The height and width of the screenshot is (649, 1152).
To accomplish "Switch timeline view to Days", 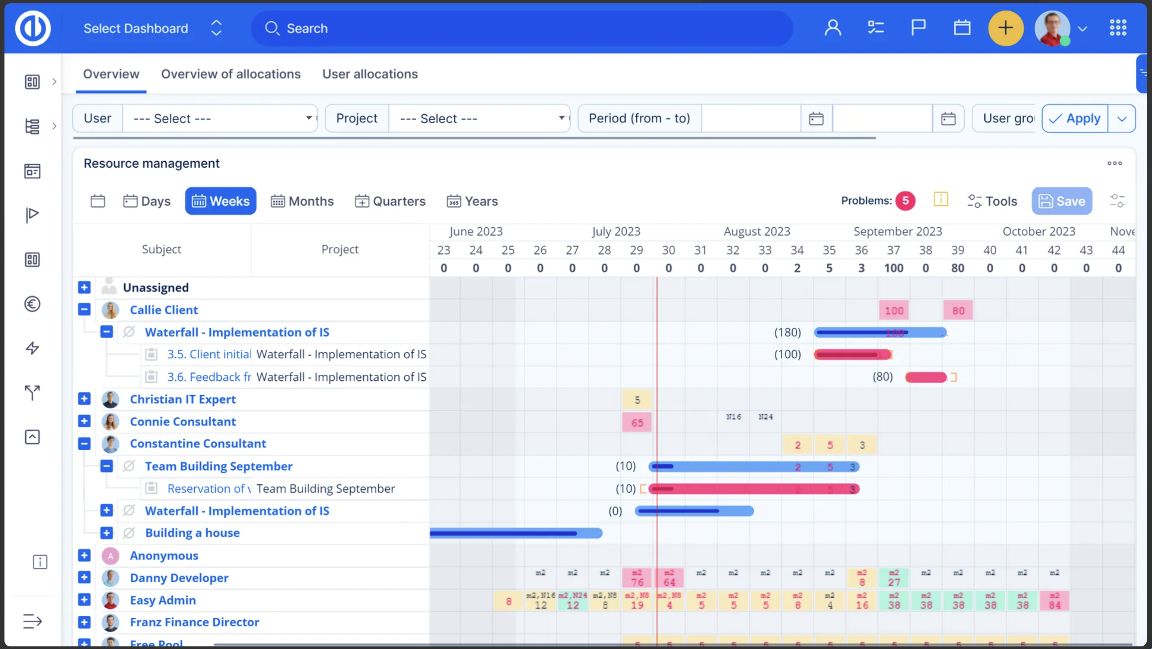I will tap(147, 201).
